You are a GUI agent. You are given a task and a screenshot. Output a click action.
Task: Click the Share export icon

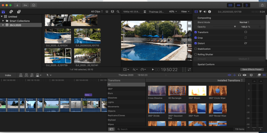click(x=262, y=5)
